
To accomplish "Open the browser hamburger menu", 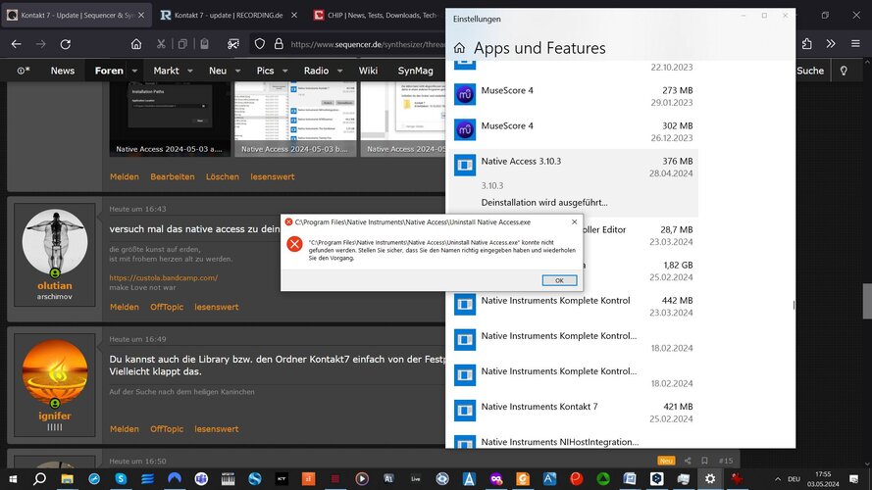I will (855, 44).
